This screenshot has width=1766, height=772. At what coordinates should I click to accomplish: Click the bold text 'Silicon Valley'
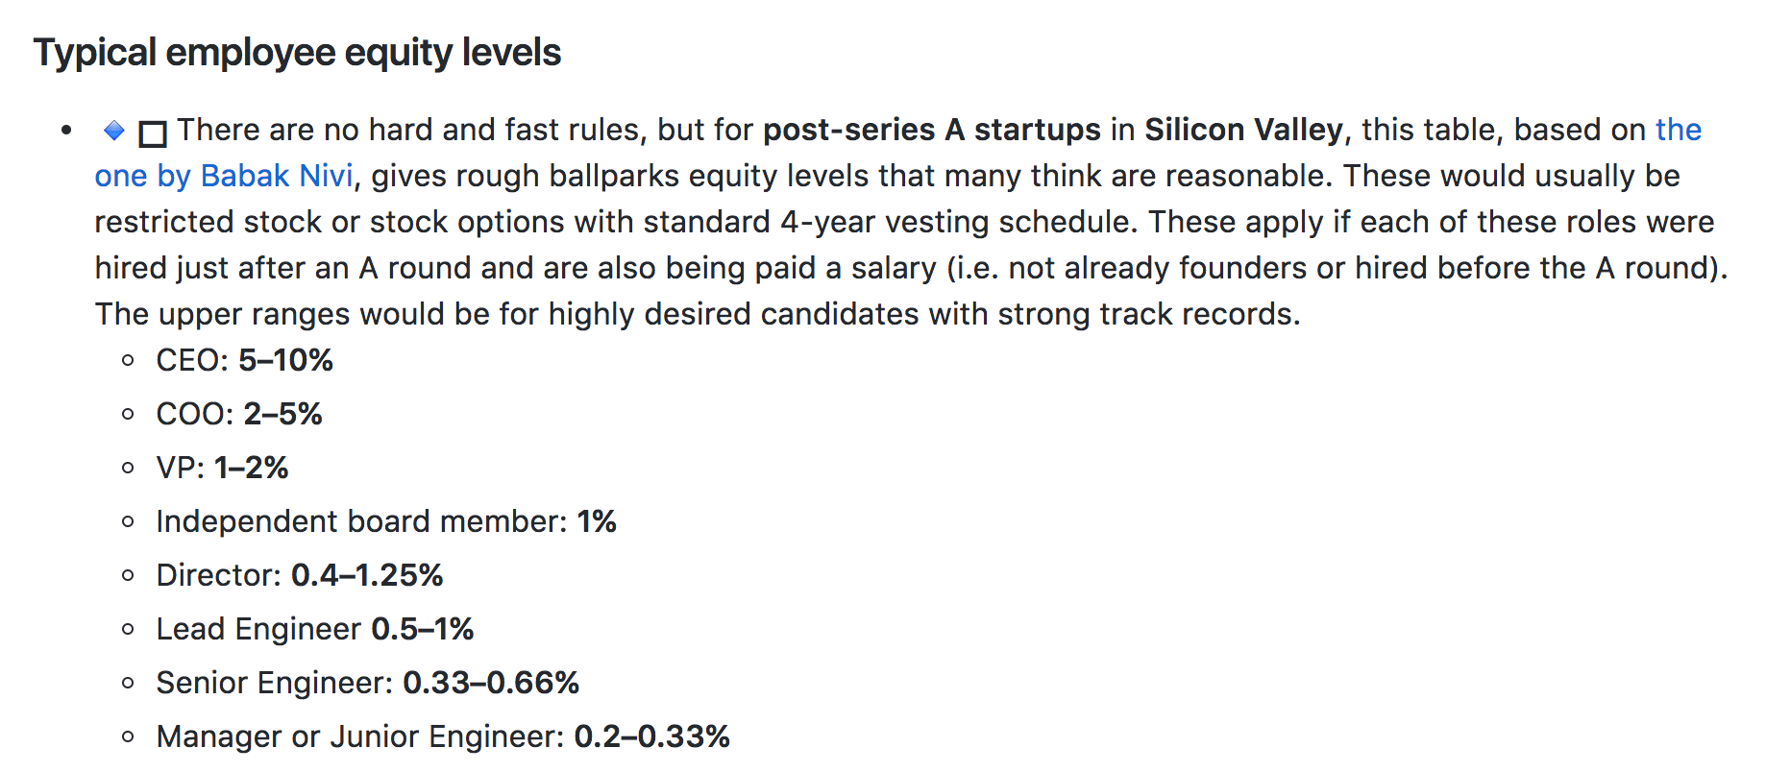click(1244, 130)
